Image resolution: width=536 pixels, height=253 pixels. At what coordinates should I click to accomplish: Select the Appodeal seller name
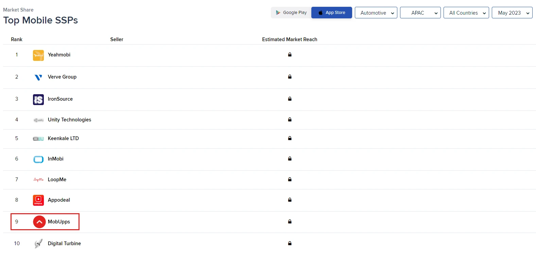pos(59,200)
